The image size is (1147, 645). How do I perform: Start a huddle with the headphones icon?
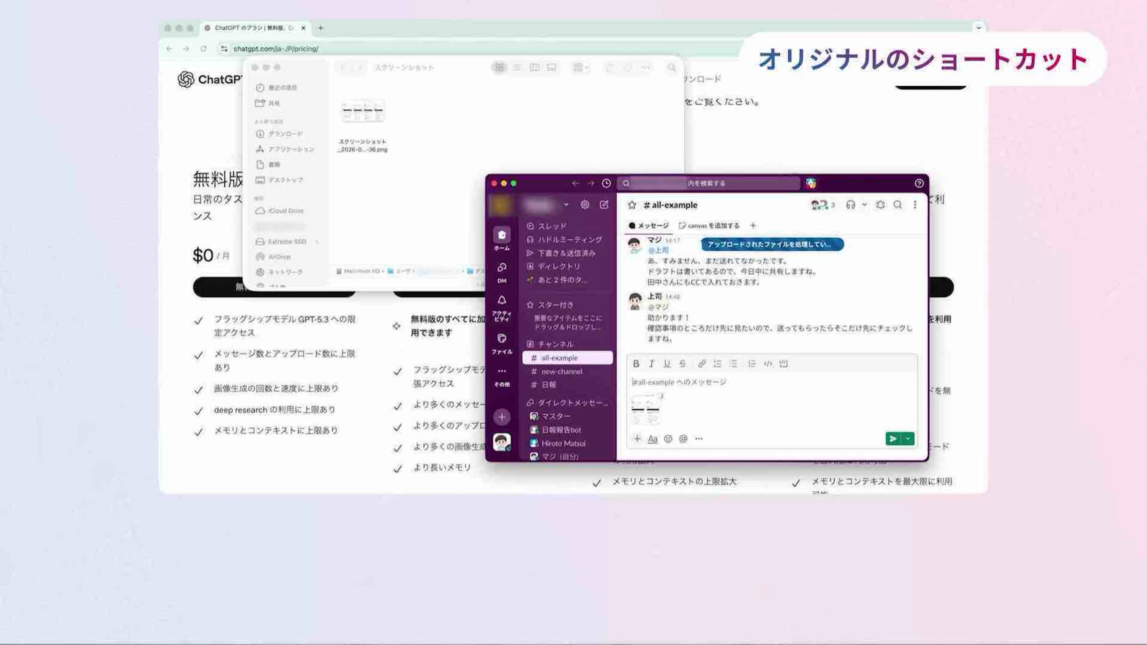850,205
